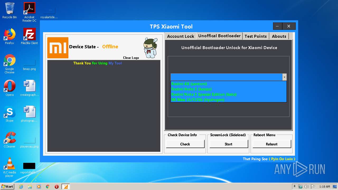Click the Offline device state text
338x190 pixels.
pos(110,47)
